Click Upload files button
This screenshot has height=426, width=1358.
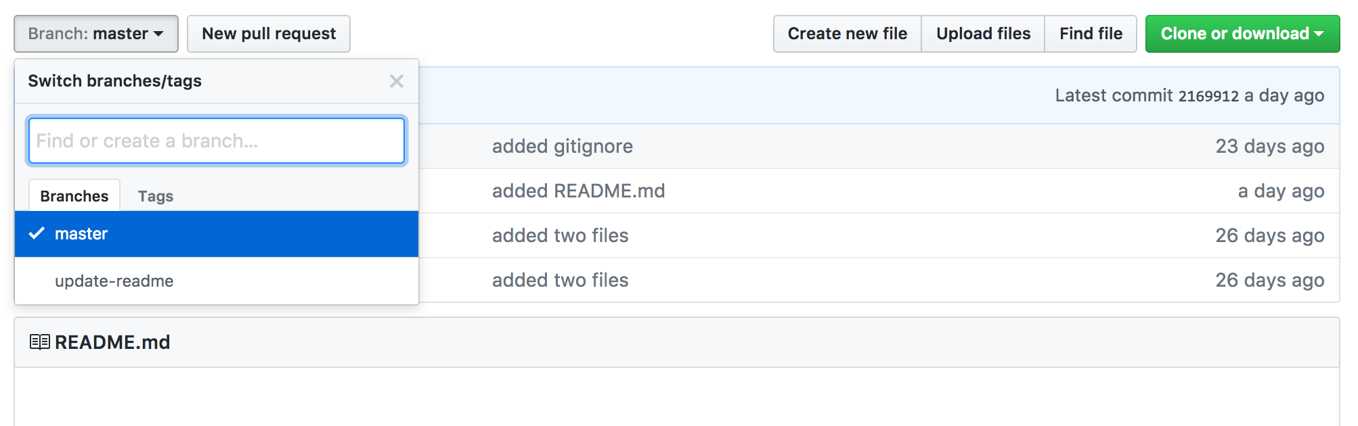pos(983,34)
